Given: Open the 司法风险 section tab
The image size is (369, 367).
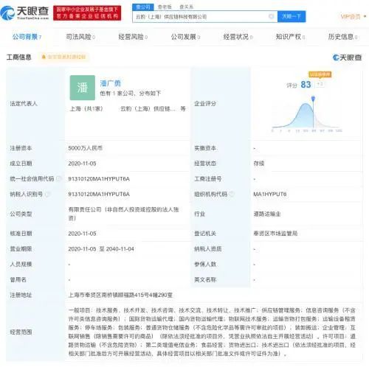Looking at the screenshot, I should tap(80, 37).
